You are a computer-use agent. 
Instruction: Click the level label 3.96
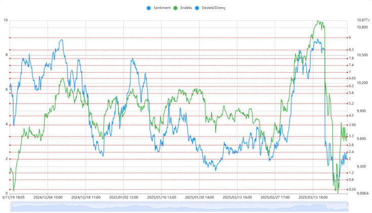[352, 125]
